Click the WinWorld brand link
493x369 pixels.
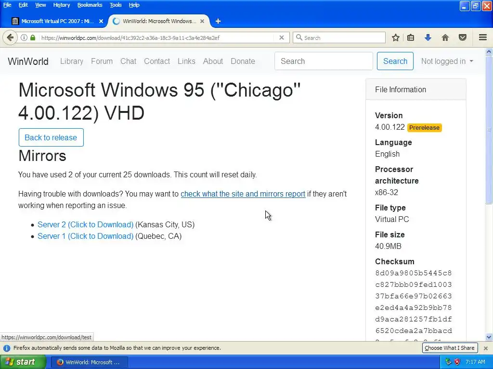tap(28, 61)
